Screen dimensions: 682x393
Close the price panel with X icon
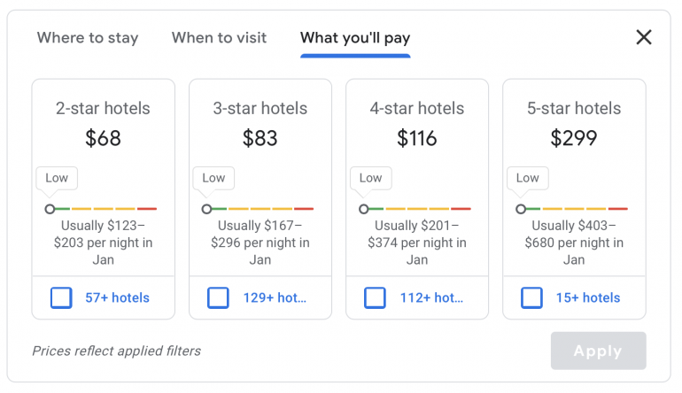(644, 37)
